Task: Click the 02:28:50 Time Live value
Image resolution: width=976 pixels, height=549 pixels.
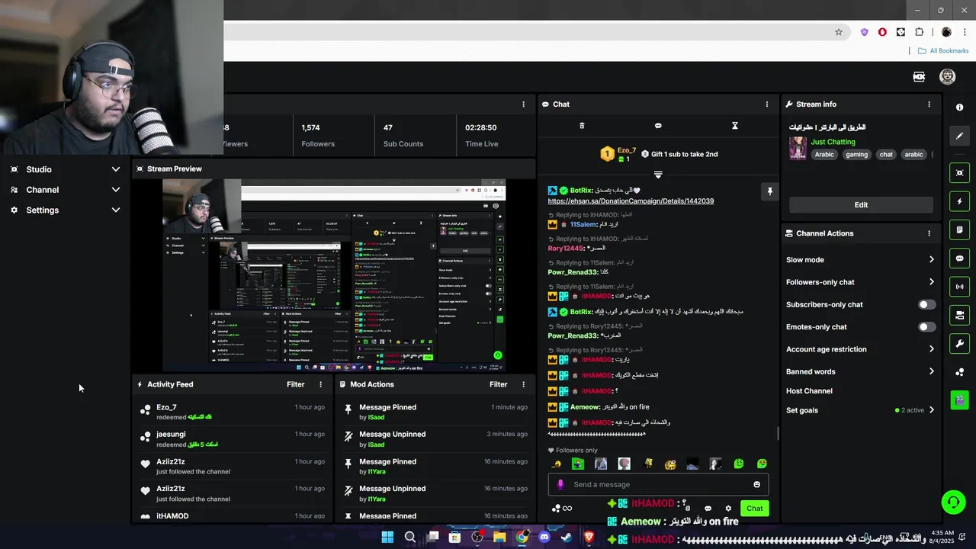Action: pyautogui.click(x=481, y=128)
